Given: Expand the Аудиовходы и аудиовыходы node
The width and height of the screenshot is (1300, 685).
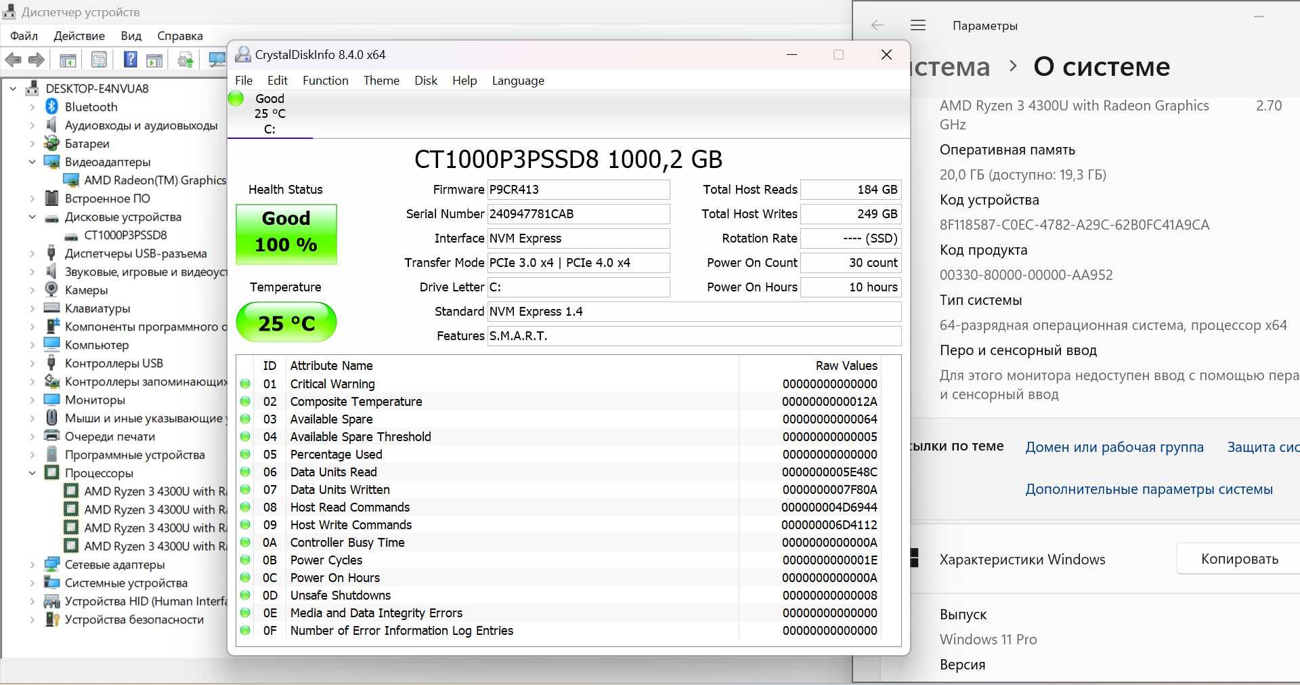Looking at the screenshot, I should click(x=32, y=125).
